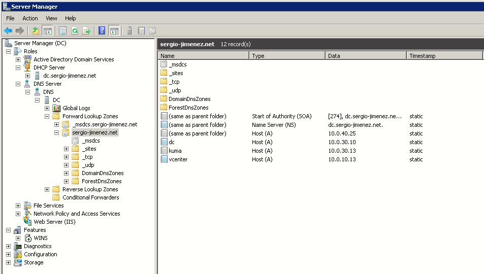Screen dimensions: 484x274
Task: Select the vcenter host record
Action: coord(178,159)
